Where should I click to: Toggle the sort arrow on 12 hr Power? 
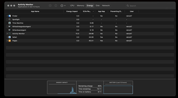tap(93, 11)
